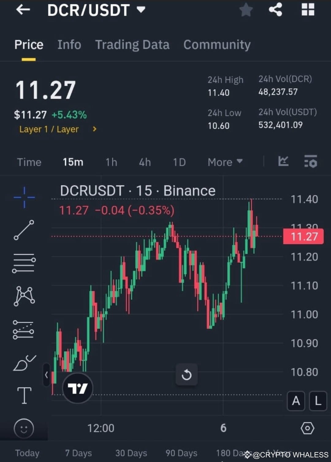The height and width of the screenshot is (462, 331).
Task: Select the trend line drawing tool
Action: tap(24, 230)
